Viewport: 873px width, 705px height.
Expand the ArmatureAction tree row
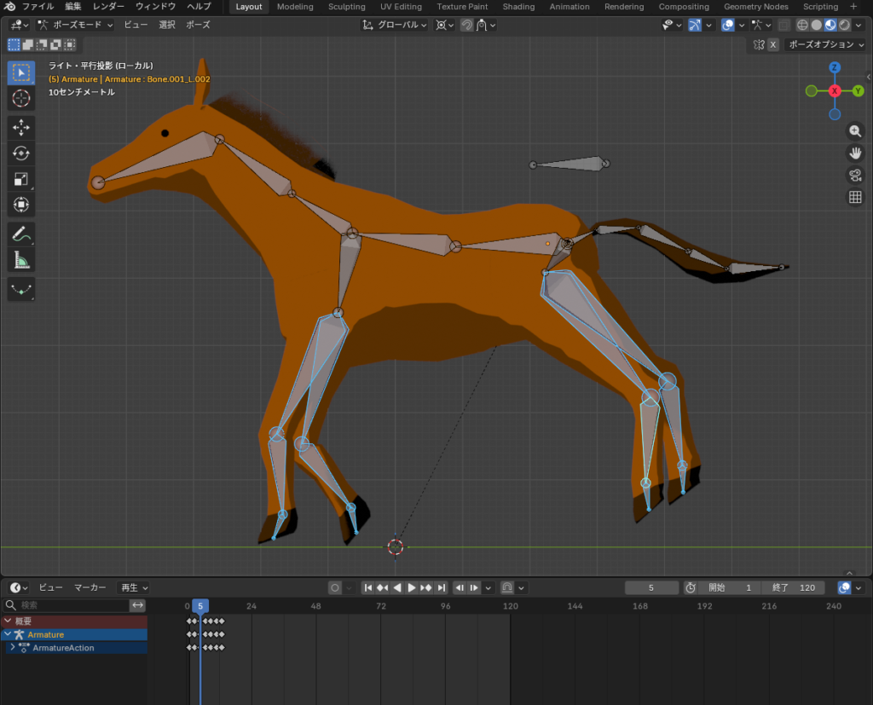tap(12, 648)
